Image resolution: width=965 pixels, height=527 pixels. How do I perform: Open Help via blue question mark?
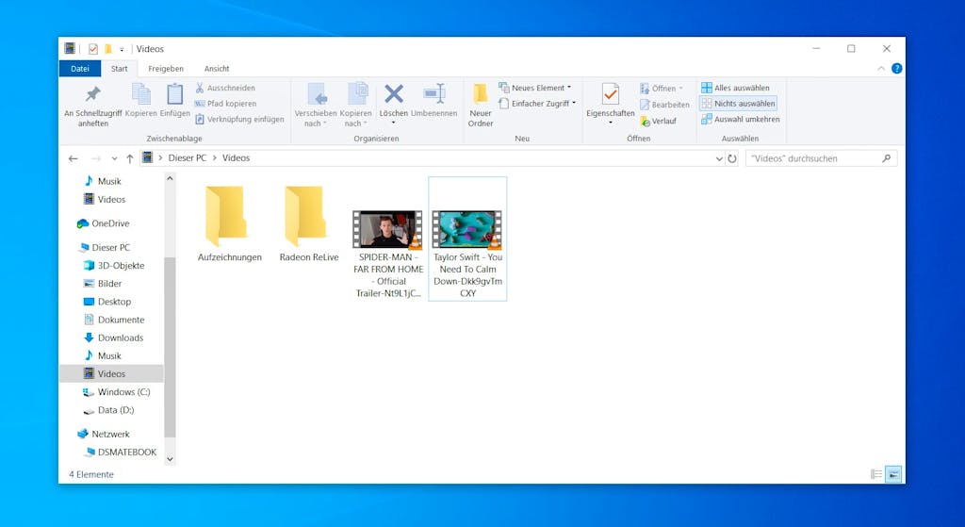pos(897,68)
